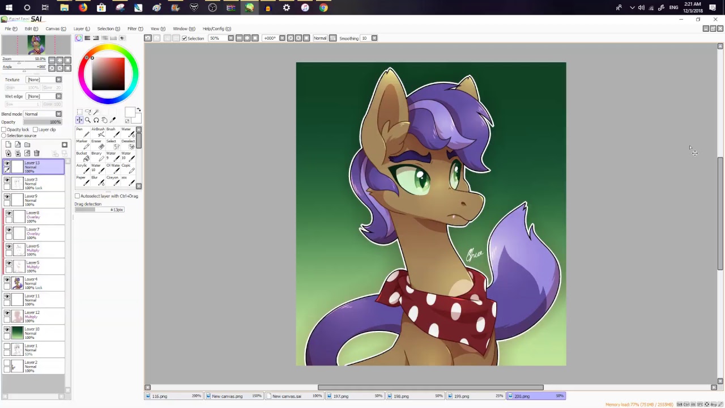
Task: Choose the Binary pen tool
Action: (99, 157)
